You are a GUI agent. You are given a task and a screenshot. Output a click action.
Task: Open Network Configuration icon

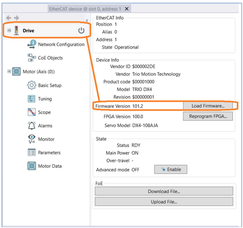32,45
